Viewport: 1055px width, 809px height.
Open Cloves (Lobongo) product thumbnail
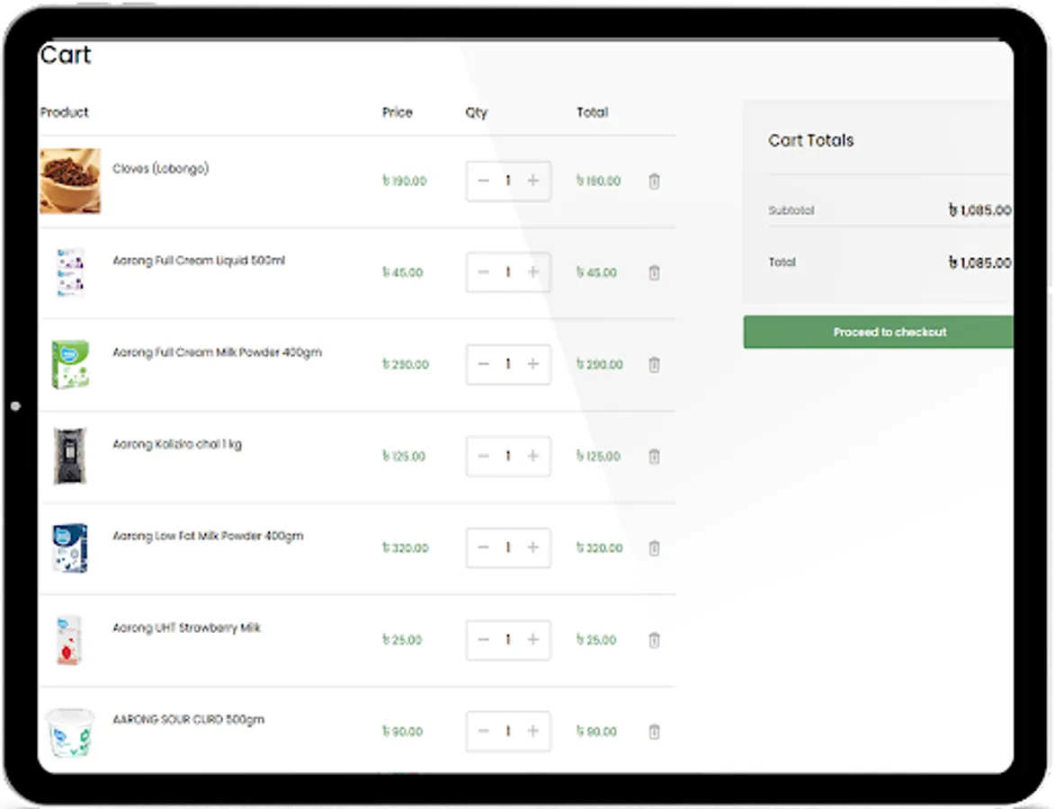70,181
